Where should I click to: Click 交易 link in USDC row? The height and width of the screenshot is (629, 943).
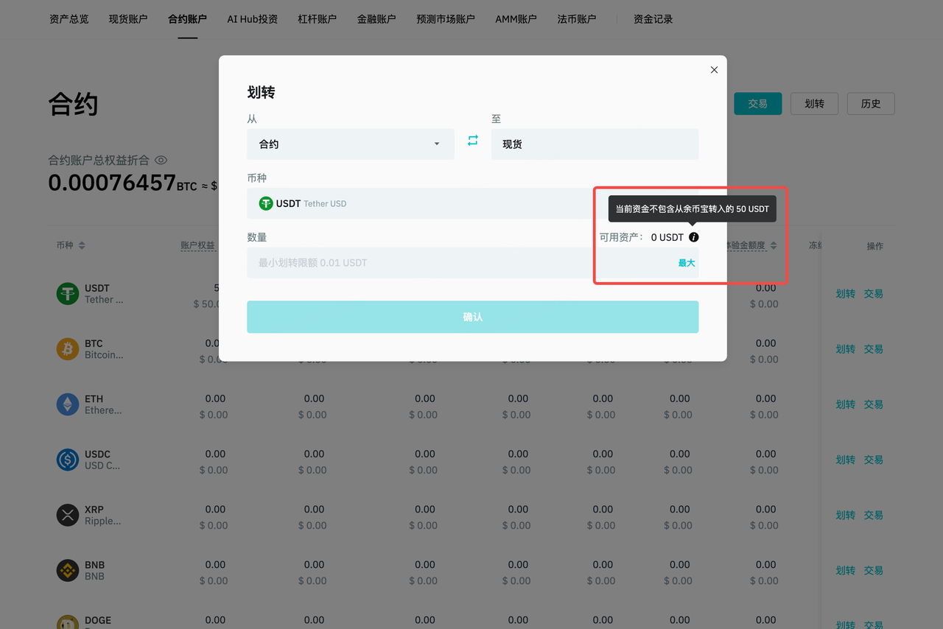[874, 460]
